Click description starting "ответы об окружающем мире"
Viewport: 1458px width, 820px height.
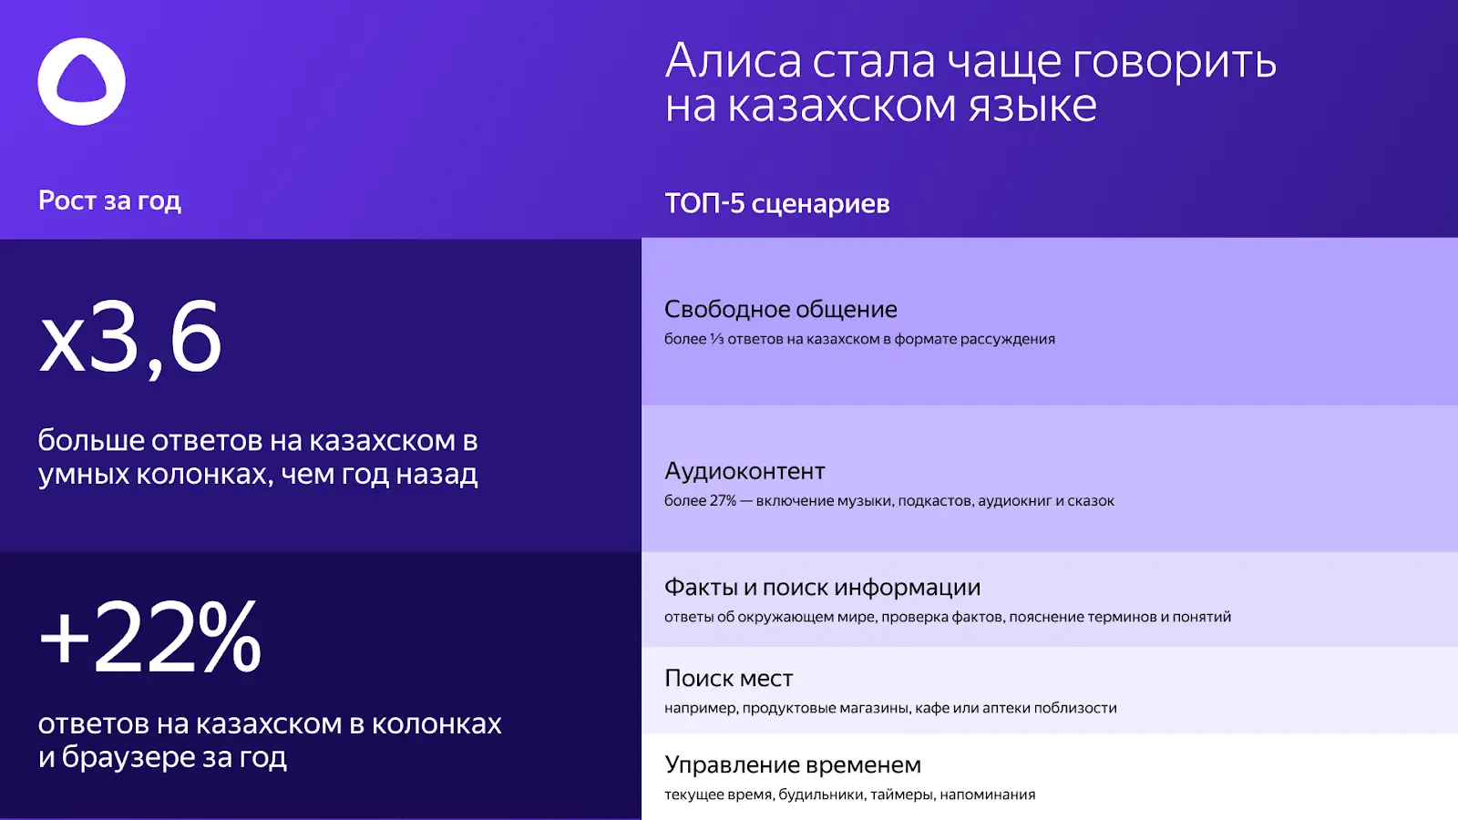pyautogui.click(x=947, y=617)
